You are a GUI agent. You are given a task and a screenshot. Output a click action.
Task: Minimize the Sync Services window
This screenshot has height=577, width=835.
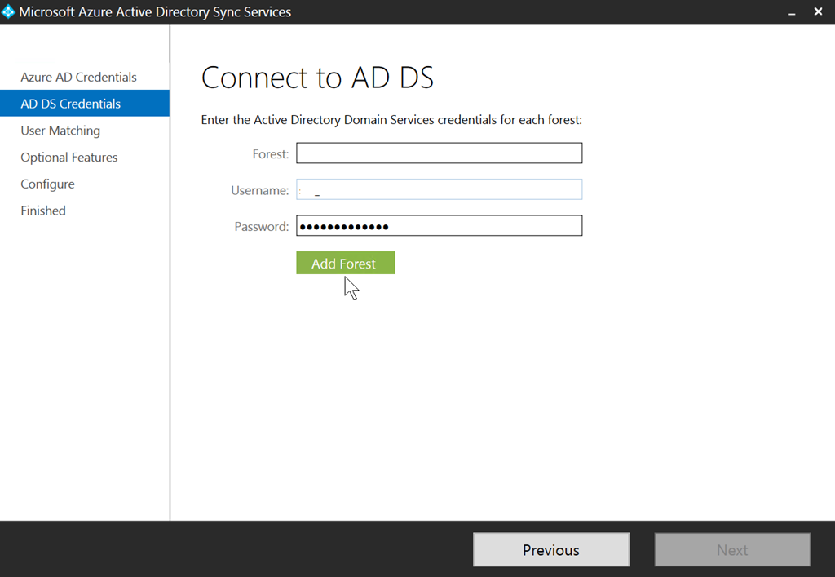point(791,12)
